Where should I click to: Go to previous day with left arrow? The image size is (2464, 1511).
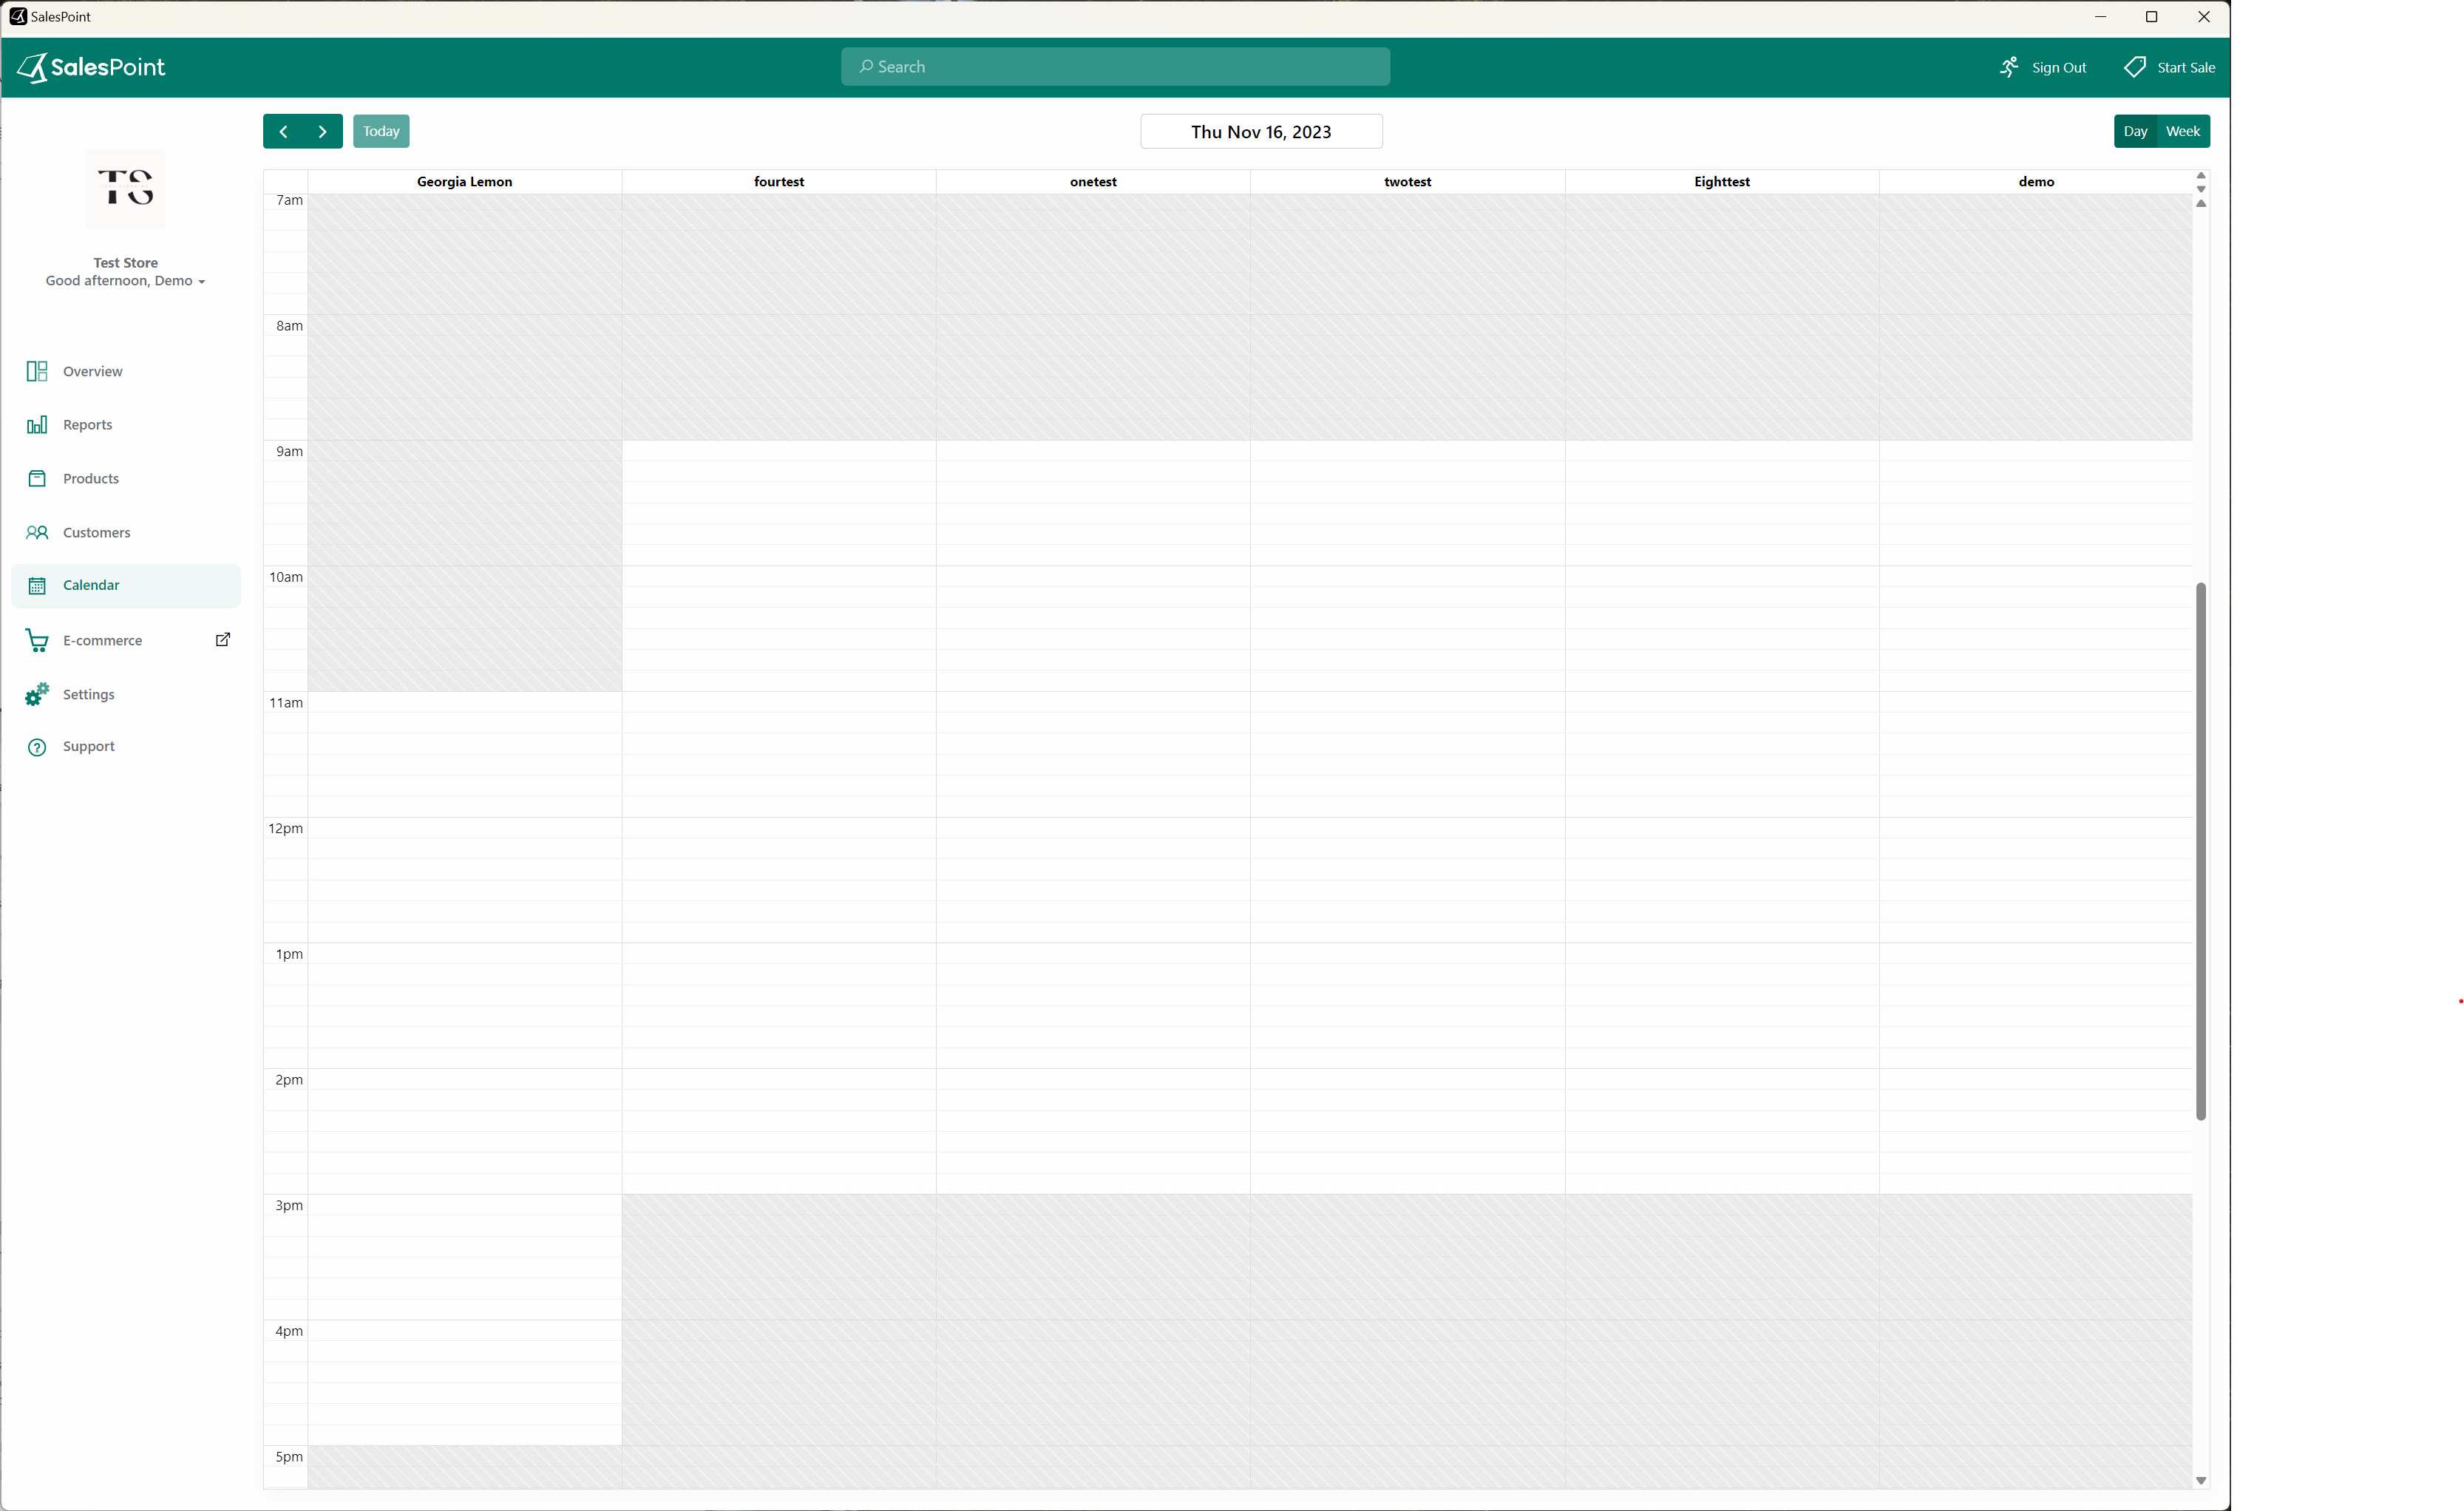[283, 131]
